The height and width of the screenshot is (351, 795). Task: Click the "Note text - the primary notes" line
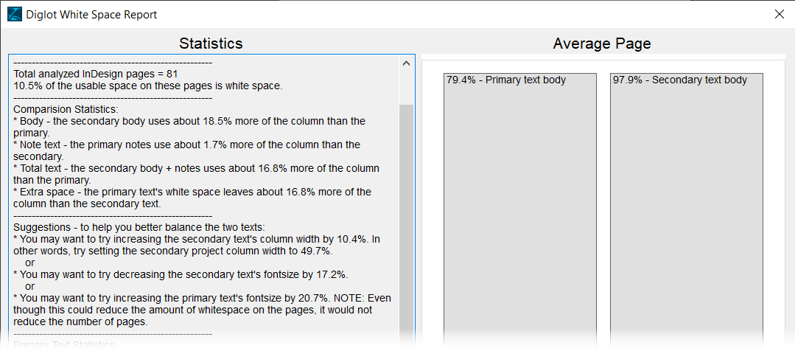[x=187, y=145]
